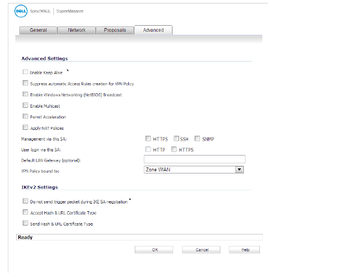The width and height of the screenshot is (345, 277).
Task: Enable SNMP management via this SA
Action: (x=198, y=139)
